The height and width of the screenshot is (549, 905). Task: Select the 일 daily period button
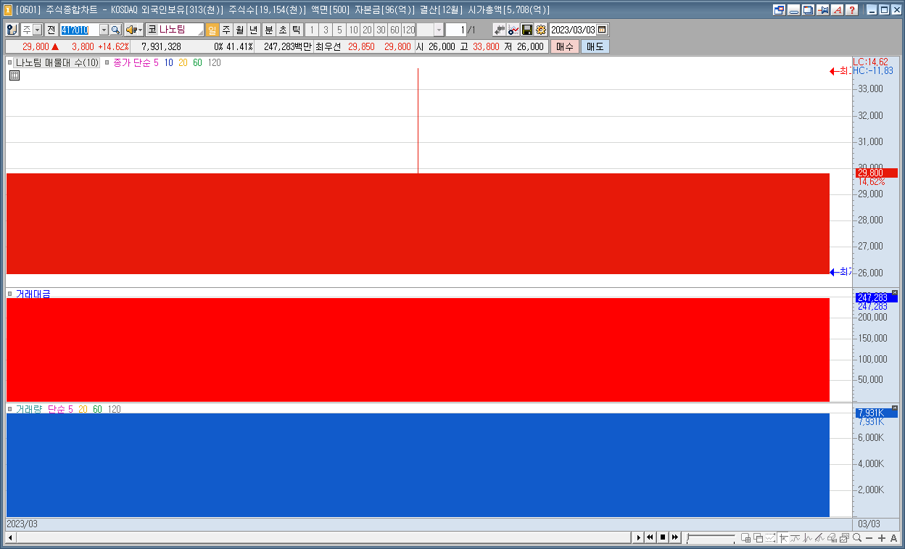[212, 30]
